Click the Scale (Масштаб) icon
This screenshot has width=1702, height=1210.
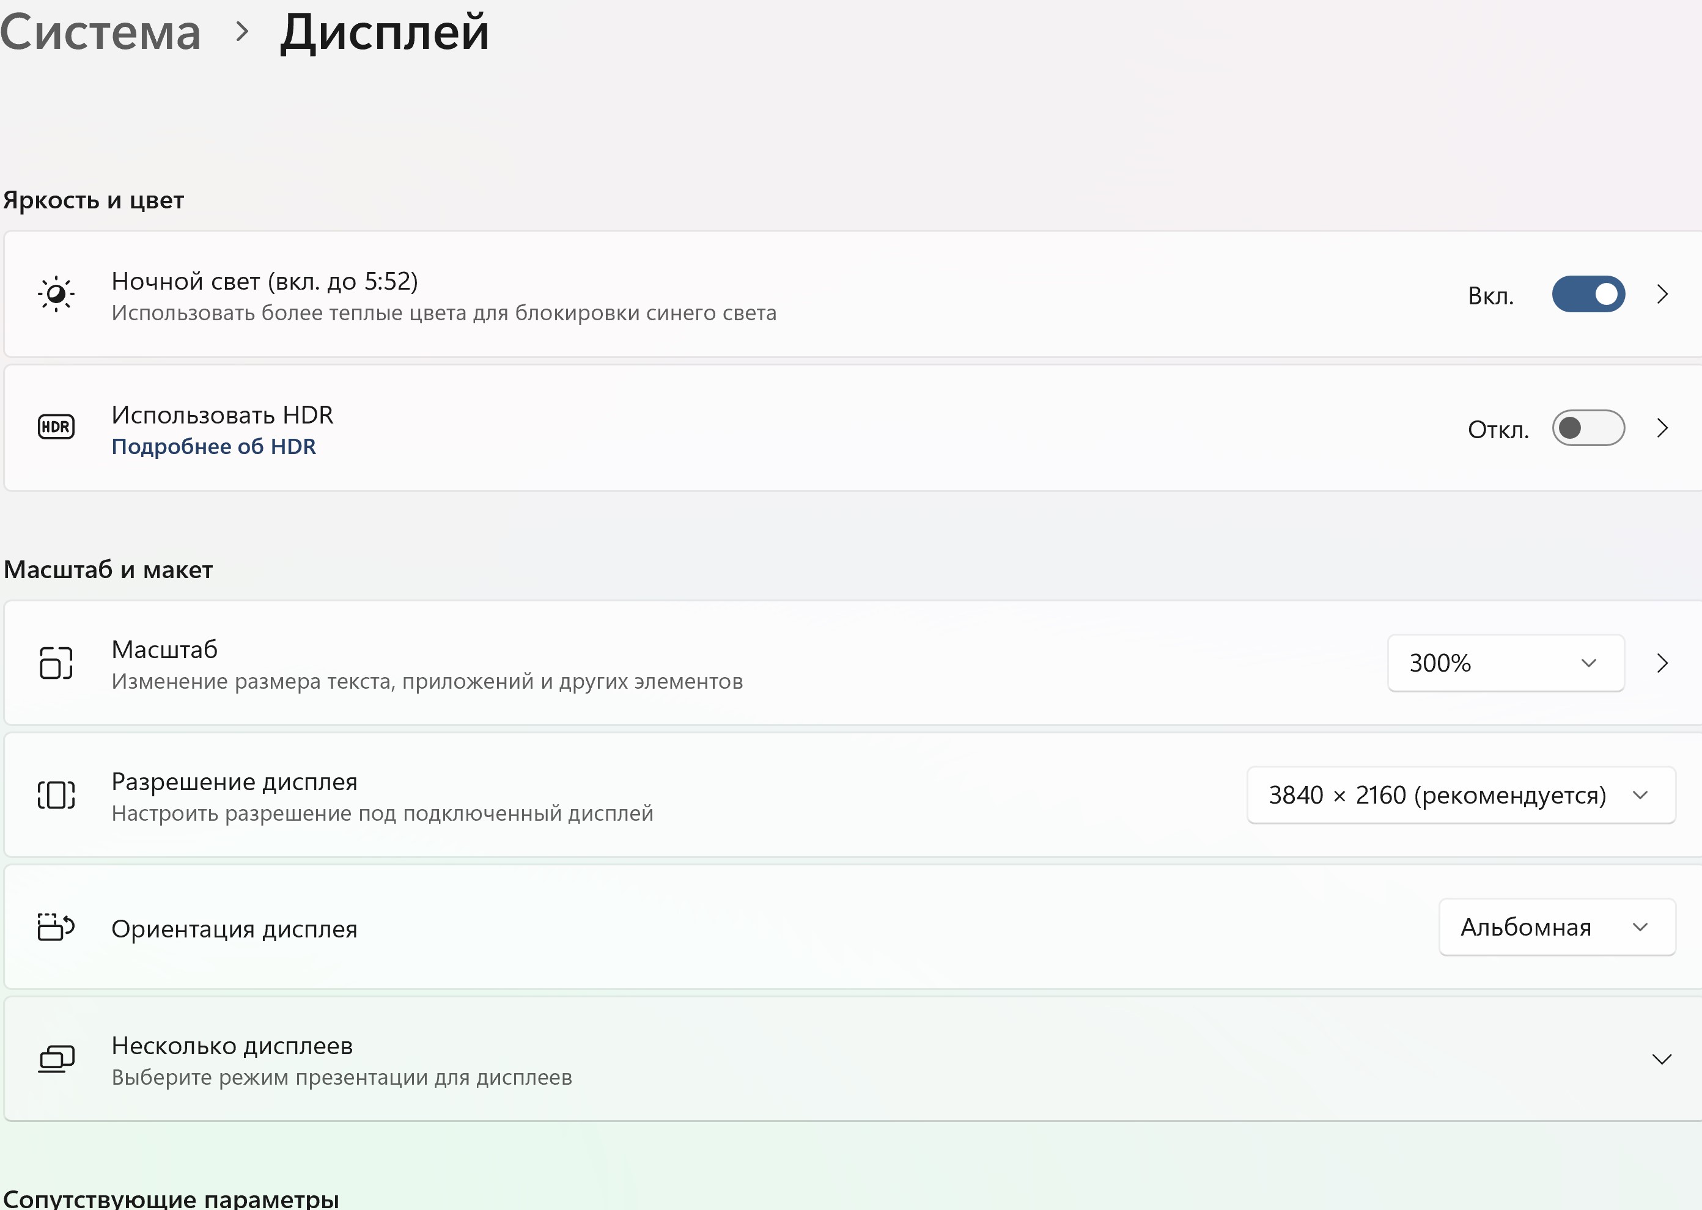tap(56, 663)
